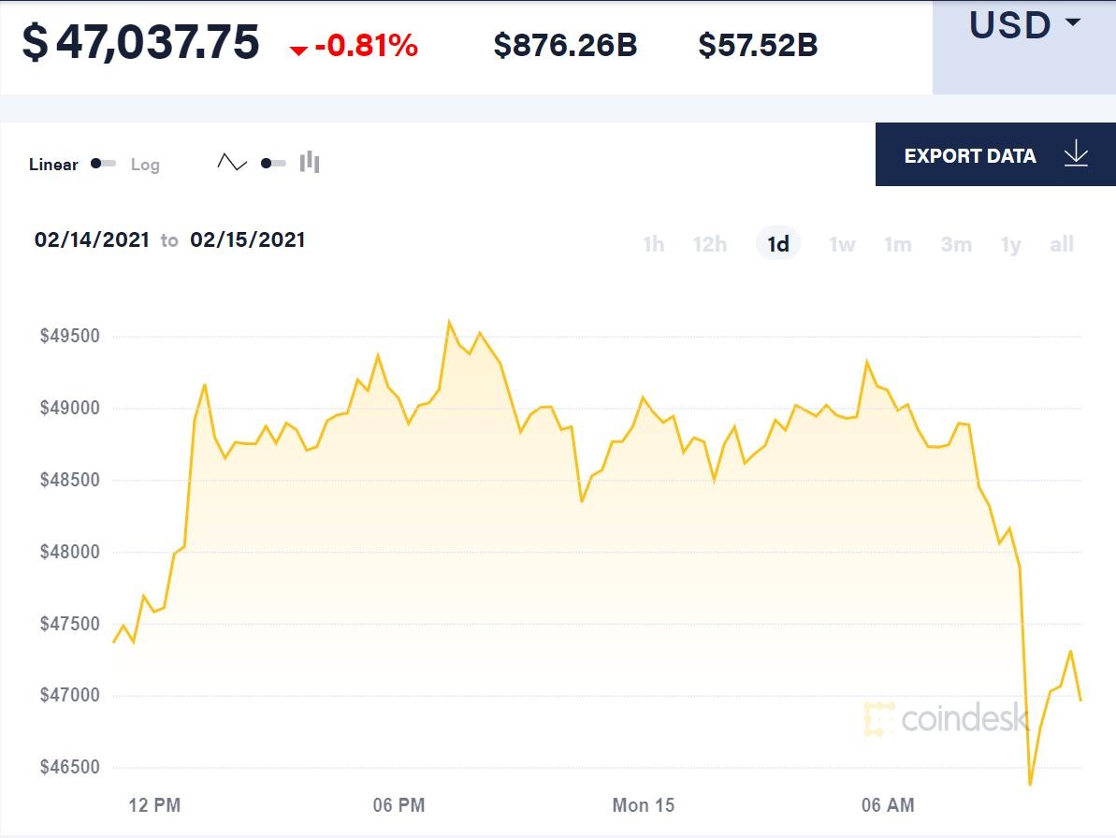Click the Linear scale label
This screenshot has width=1116, height=838.
53,165
